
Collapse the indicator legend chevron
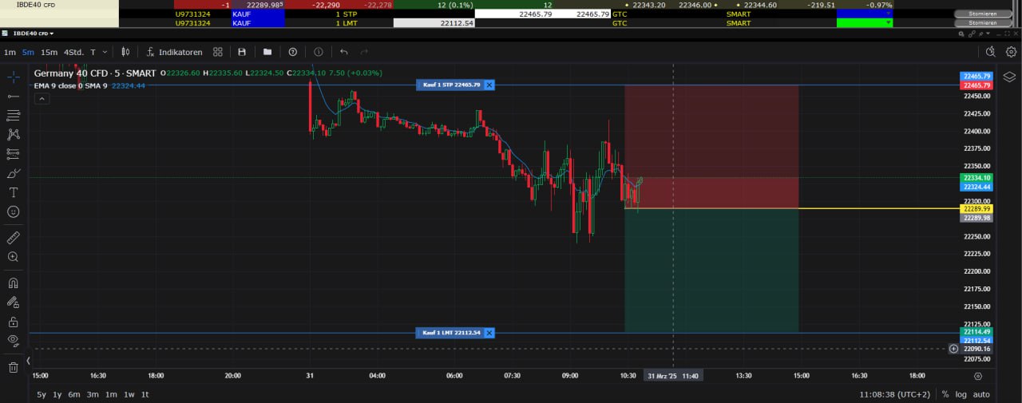tap(42, 98)
